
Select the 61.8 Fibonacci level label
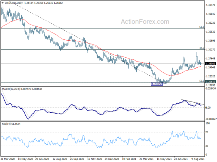point(202,27)
